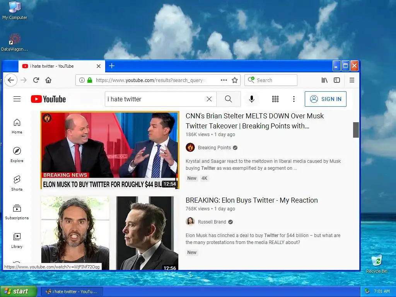
Task: Open Subscriptions in YouTube sidebar
Action: tap(17, 212)
